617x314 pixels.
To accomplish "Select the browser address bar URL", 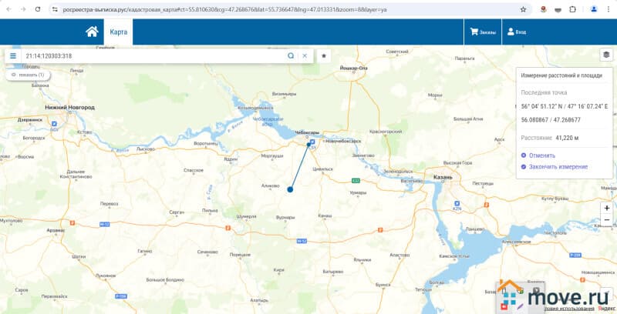I will (x=224, y=9).
